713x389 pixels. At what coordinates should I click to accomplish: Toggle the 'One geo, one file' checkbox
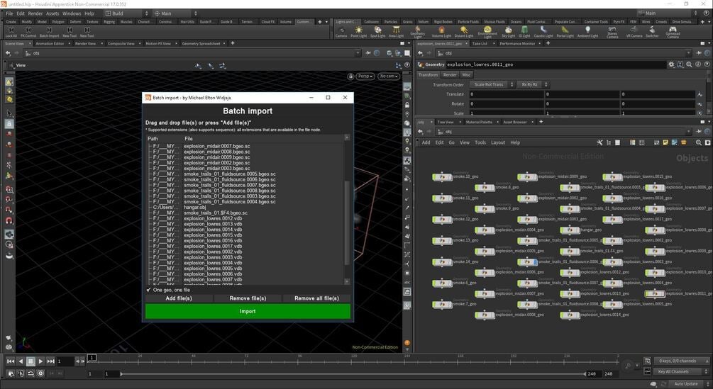pos(149,290)
